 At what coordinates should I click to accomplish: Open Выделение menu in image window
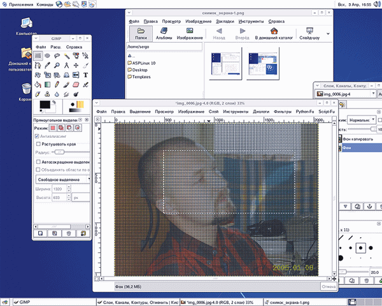140,112
